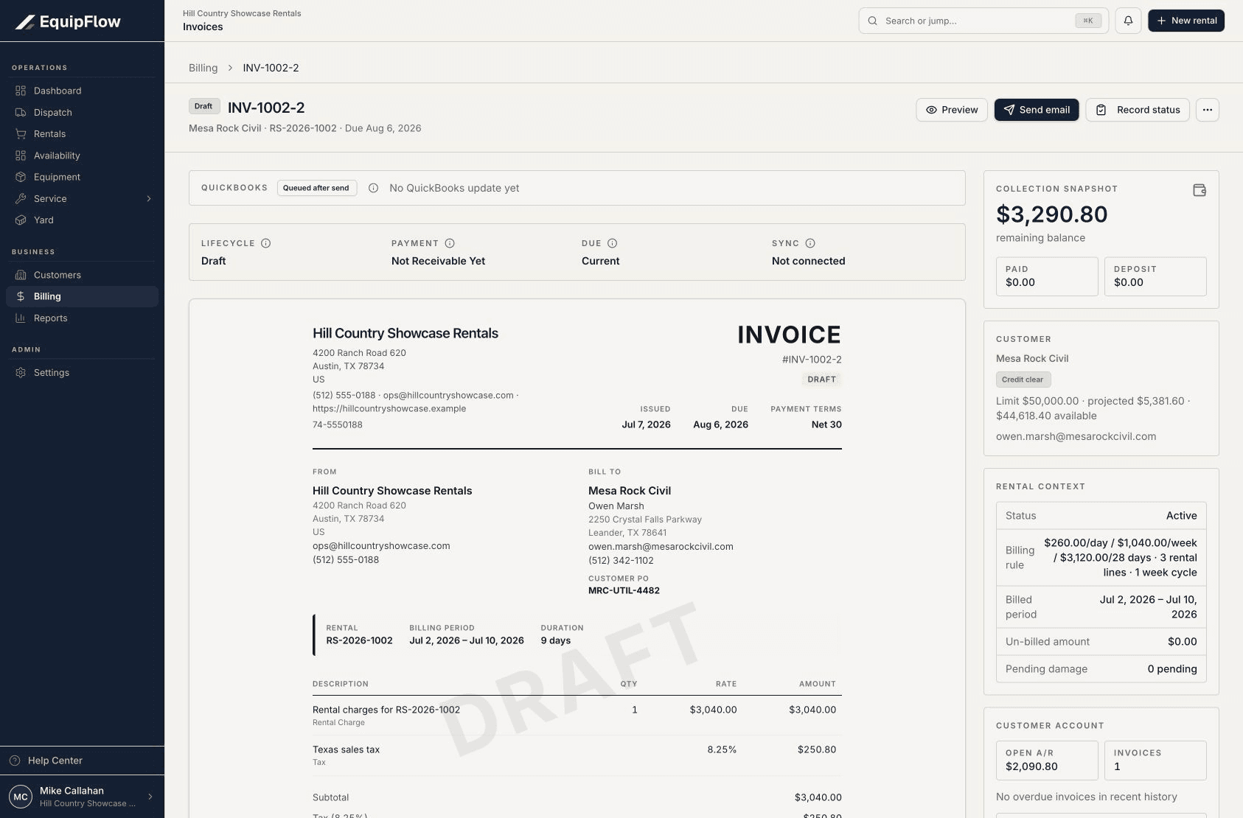
Task: Open the Help Center
Action: click(x=82, y=761)
